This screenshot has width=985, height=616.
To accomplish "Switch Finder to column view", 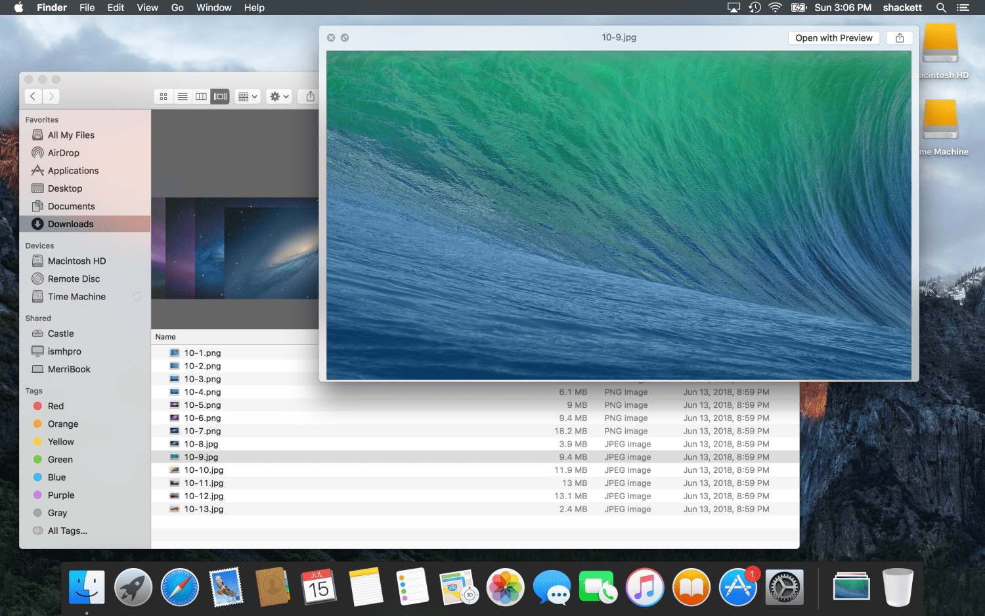I will (x=201, y=97).
